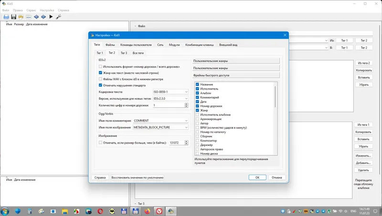Switch to the «Файлы» settings tab
Viewport: 382px width, 216px height.
coord(110,45)
